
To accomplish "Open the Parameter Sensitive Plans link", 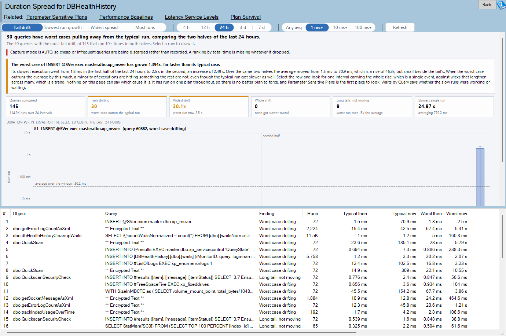I will [x=57, y=17].
